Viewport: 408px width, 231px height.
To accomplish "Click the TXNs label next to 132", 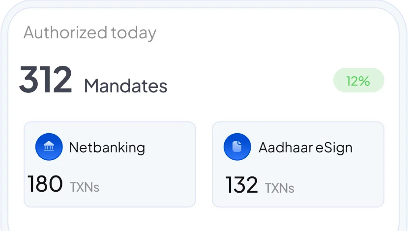I will point(280,188).
